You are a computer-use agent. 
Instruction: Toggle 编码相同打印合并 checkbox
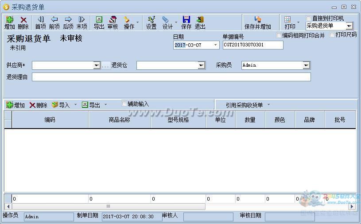[279, 35]
